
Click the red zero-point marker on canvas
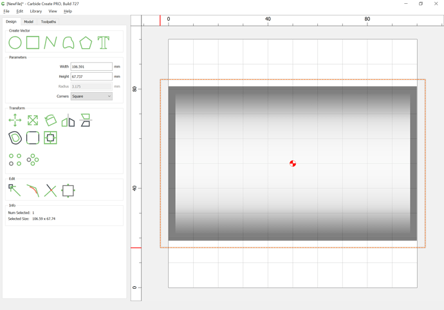tap(293, 163)
